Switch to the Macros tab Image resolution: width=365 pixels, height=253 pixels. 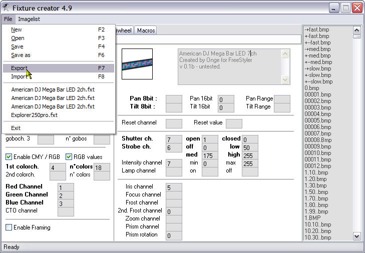(146, 30)
